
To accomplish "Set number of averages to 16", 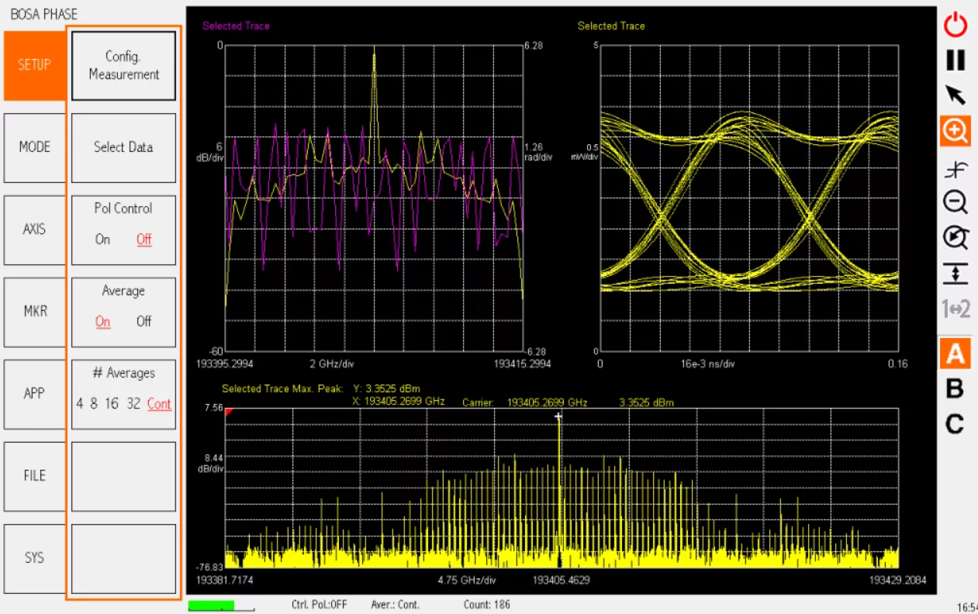I will [112, 404].
